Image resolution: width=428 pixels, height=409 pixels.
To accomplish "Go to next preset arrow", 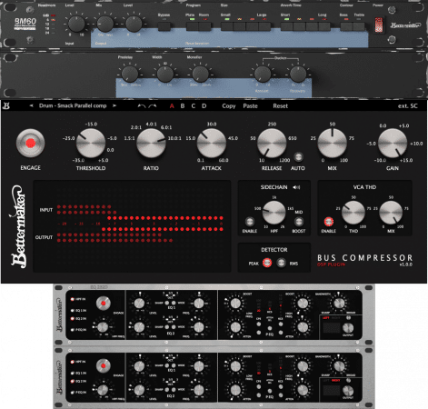I will [x=114, y=105].
